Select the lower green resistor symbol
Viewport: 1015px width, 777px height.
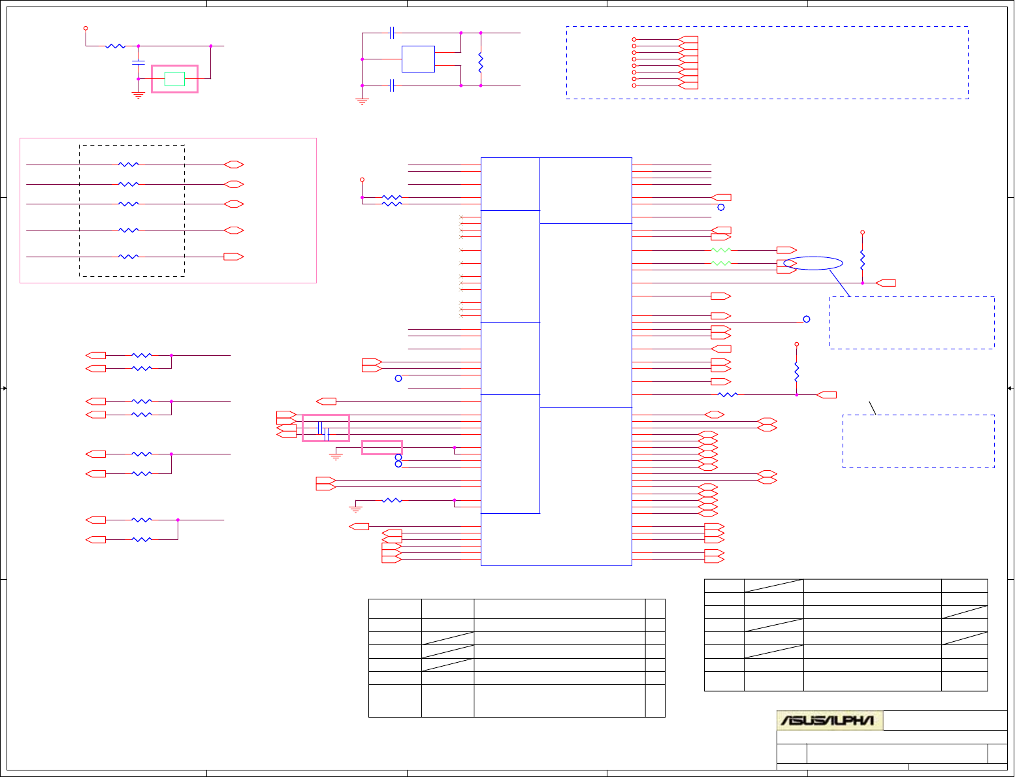[720, 263]
